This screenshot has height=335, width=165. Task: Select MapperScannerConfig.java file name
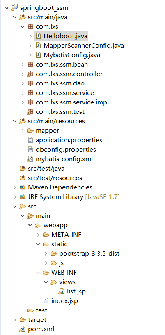(x=84, y=46)
